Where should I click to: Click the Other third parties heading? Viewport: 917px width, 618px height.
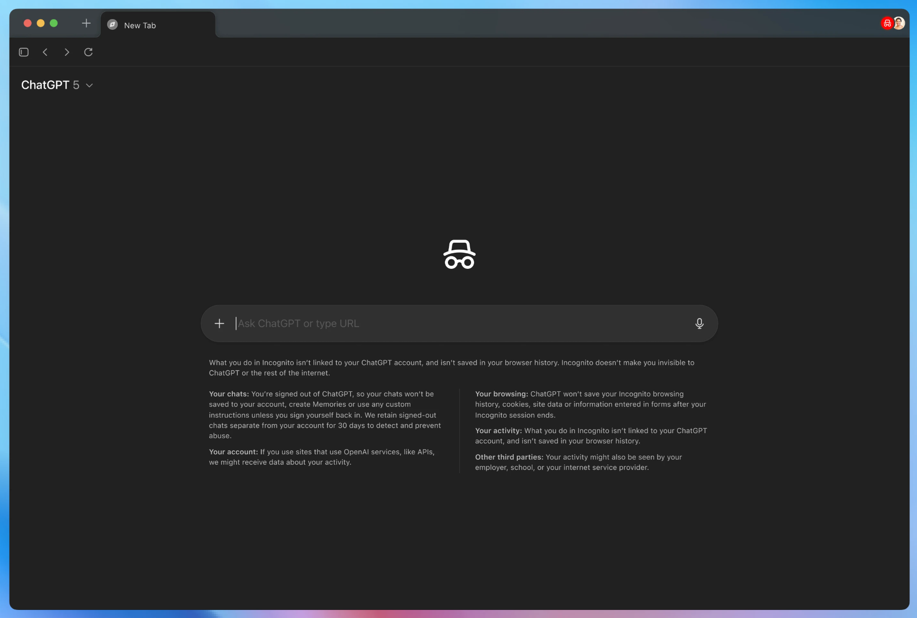pos(509,457)
